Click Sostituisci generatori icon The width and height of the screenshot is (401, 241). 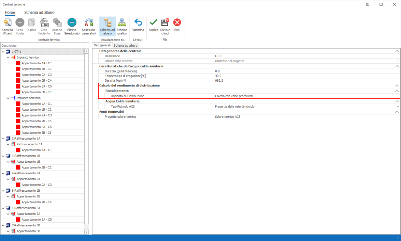89,23
